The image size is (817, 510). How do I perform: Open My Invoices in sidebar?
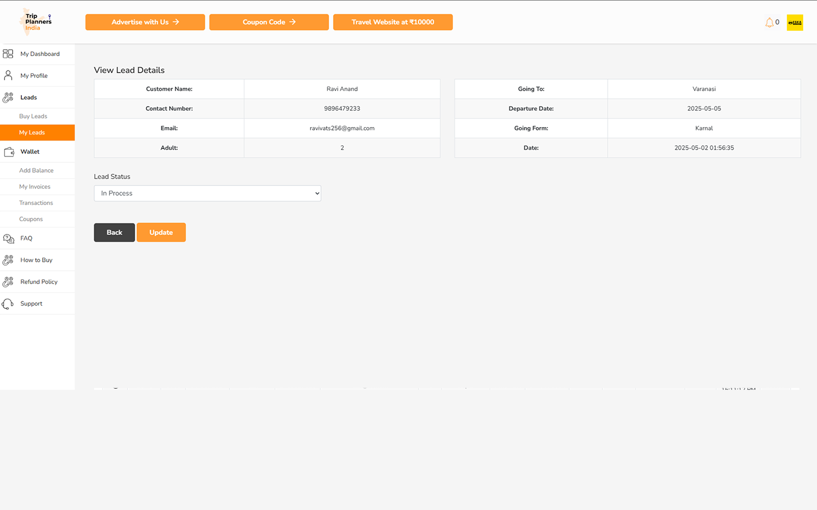pos(35,187)
